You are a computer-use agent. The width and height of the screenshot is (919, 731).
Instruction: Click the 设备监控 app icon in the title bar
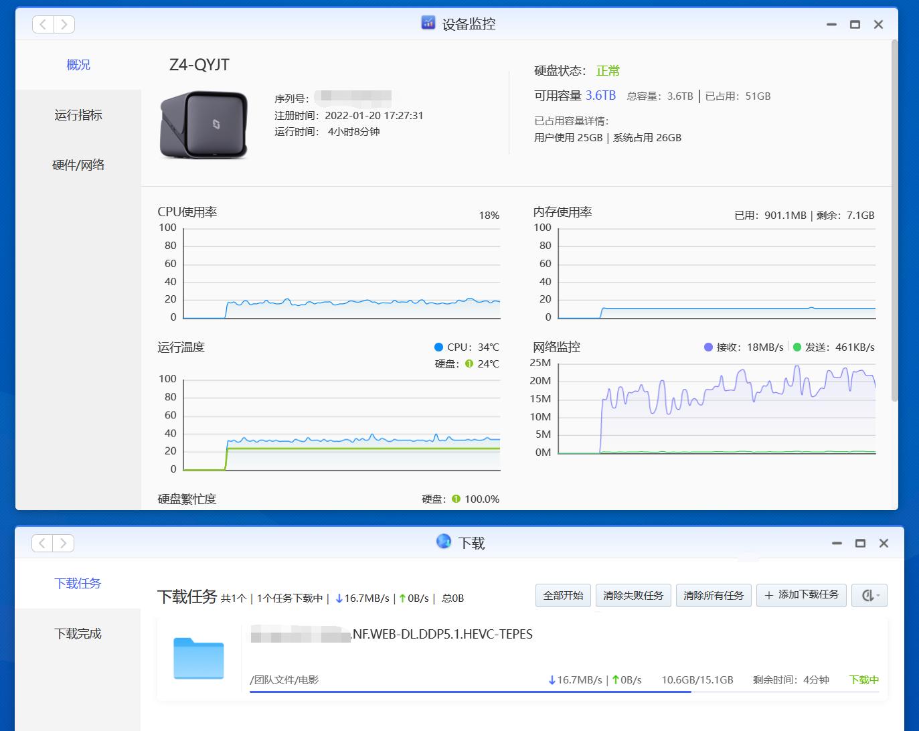428,23
